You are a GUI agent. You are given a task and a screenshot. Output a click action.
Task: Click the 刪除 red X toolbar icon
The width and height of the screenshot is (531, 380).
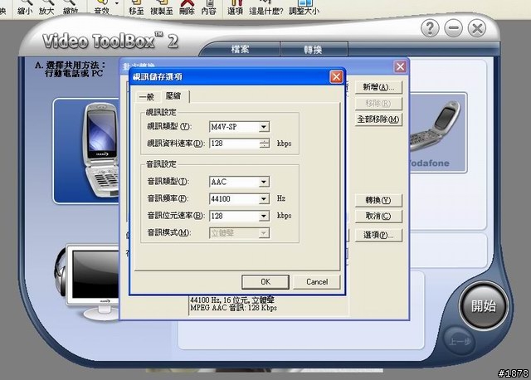[x=187, y=7]
